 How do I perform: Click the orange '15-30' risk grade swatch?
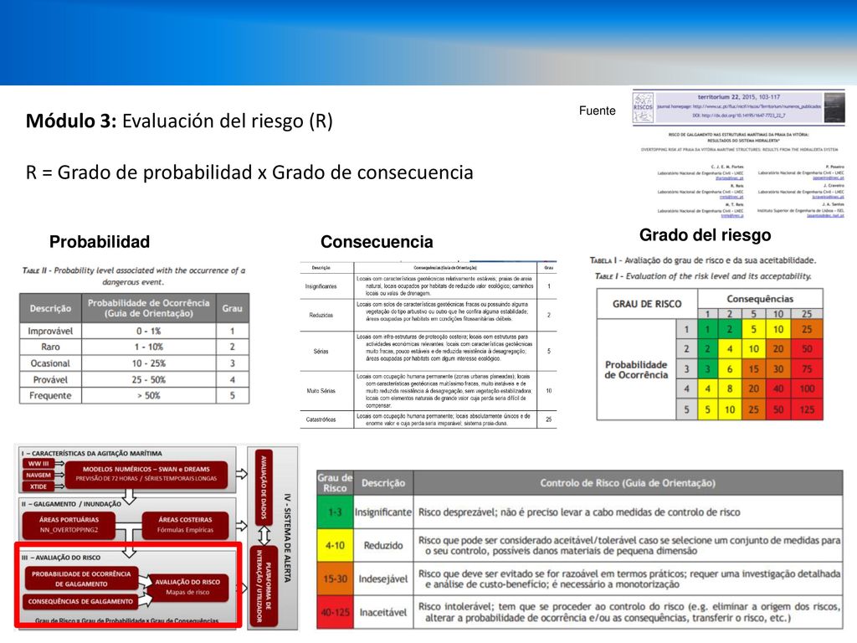(335, 579)
